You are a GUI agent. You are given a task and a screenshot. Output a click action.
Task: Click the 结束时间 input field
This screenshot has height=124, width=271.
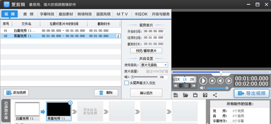coord(154,37)
